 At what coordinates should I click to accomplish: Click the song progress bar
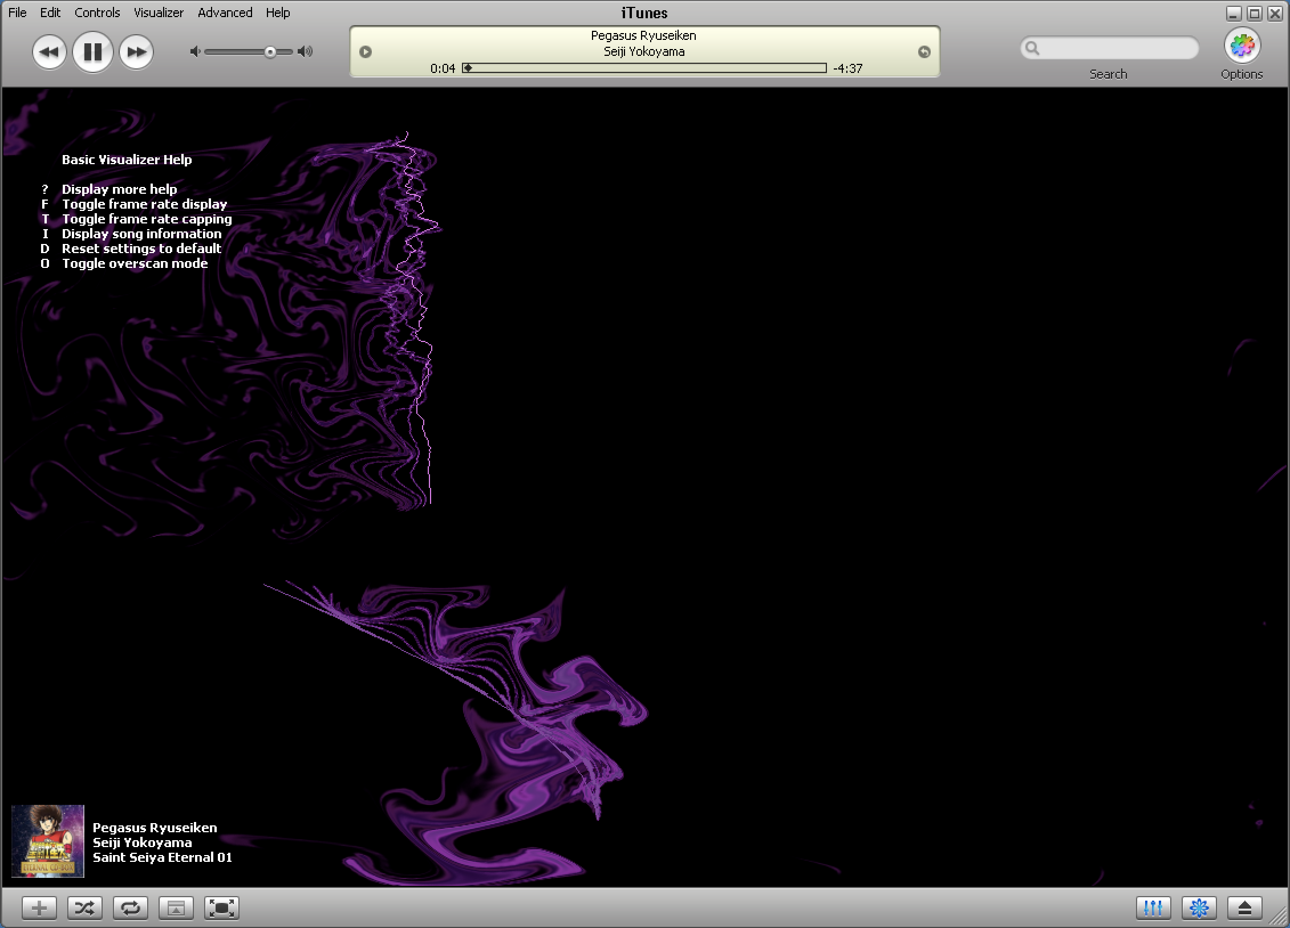[x=644, y=68]
